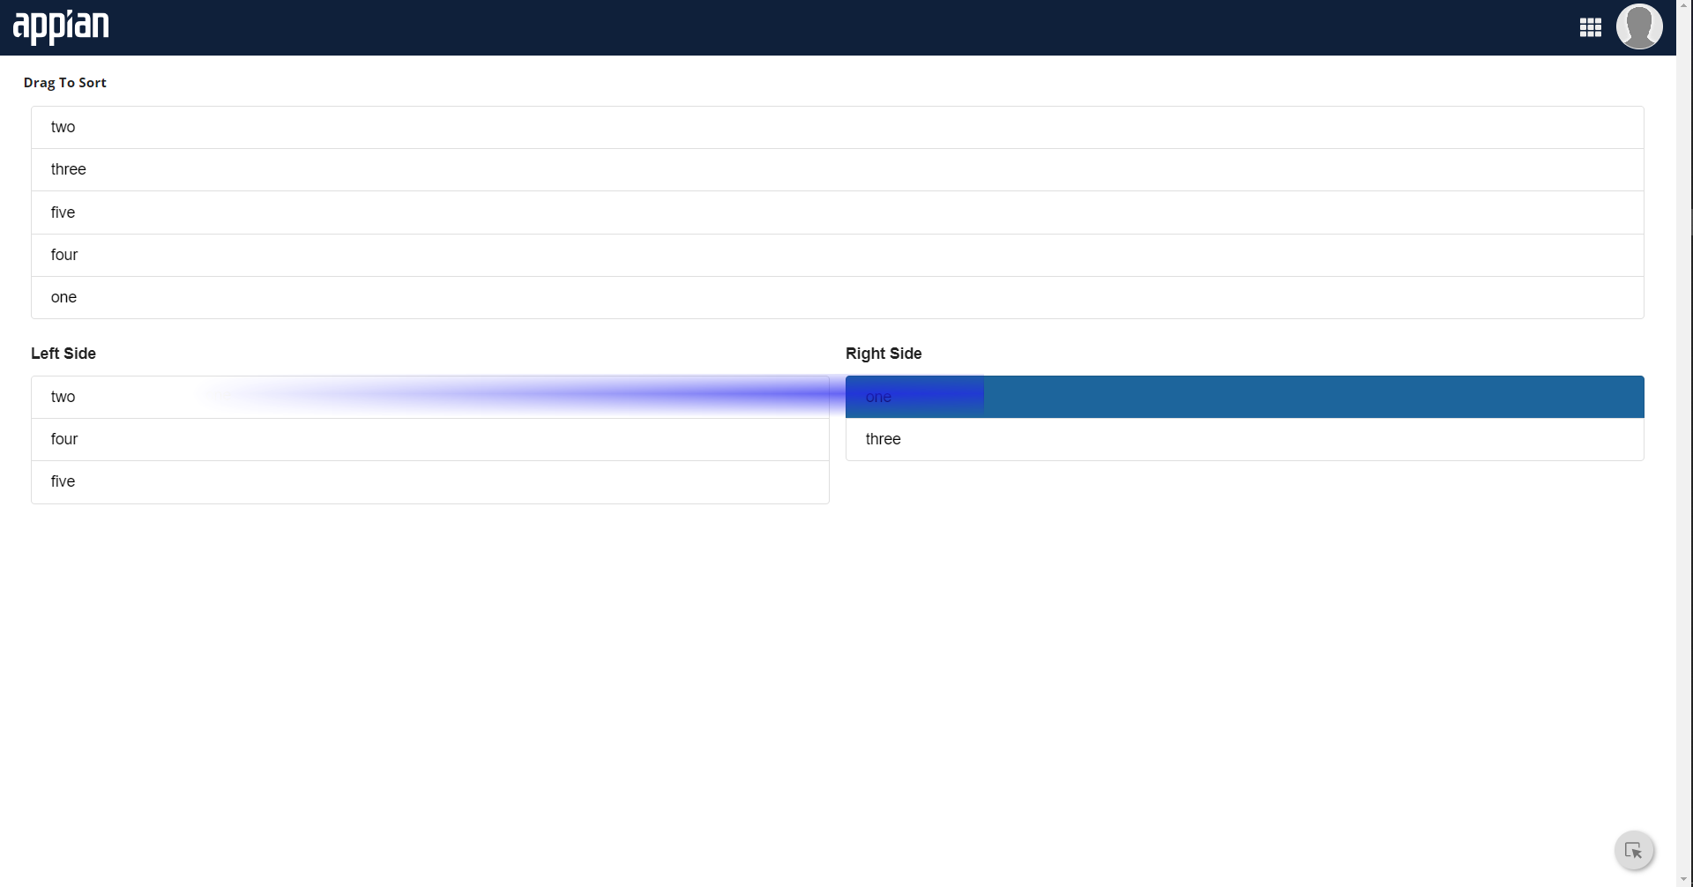Select 'four' in the Drag To Sort list
Screen dimensions: 1693x887
(64, 255)
